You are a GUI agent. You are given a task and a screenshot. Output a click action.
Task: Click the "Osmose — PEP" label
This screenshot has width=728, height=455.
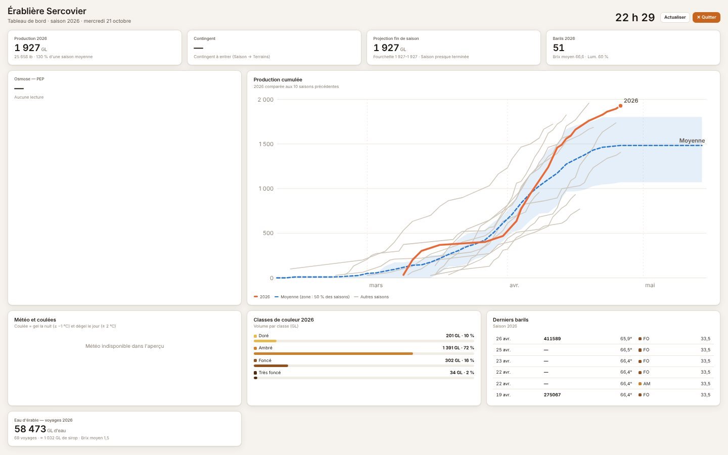tap(29, 79)
